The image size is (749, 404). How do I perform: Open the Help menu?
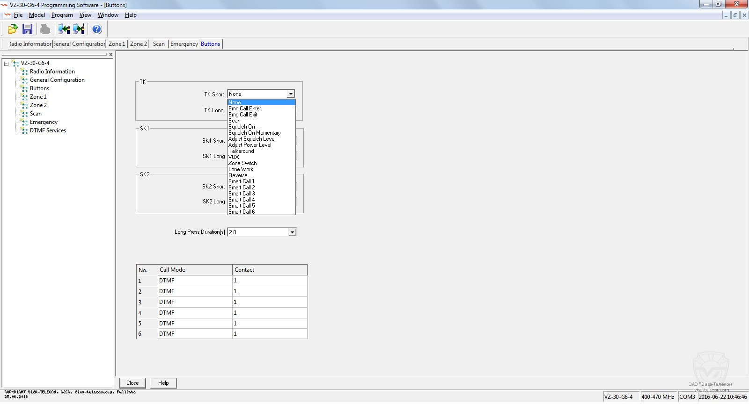tap(131, 15)
